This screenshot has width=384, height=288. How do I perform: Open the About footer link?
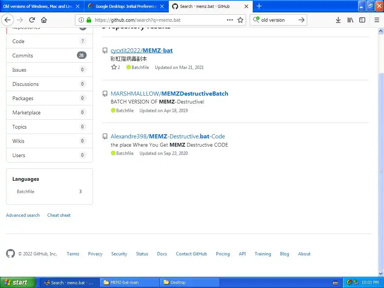coord(304,254)
